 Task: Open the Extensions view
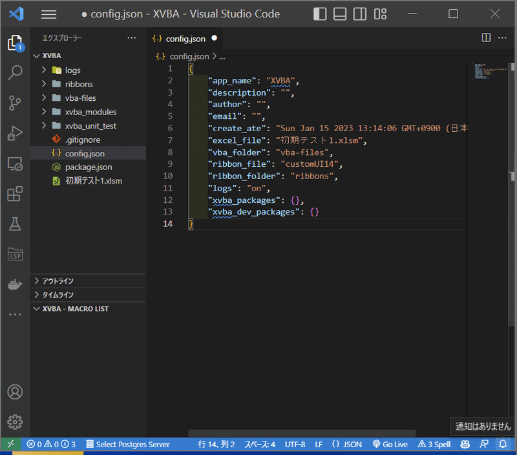pos(15,193)
